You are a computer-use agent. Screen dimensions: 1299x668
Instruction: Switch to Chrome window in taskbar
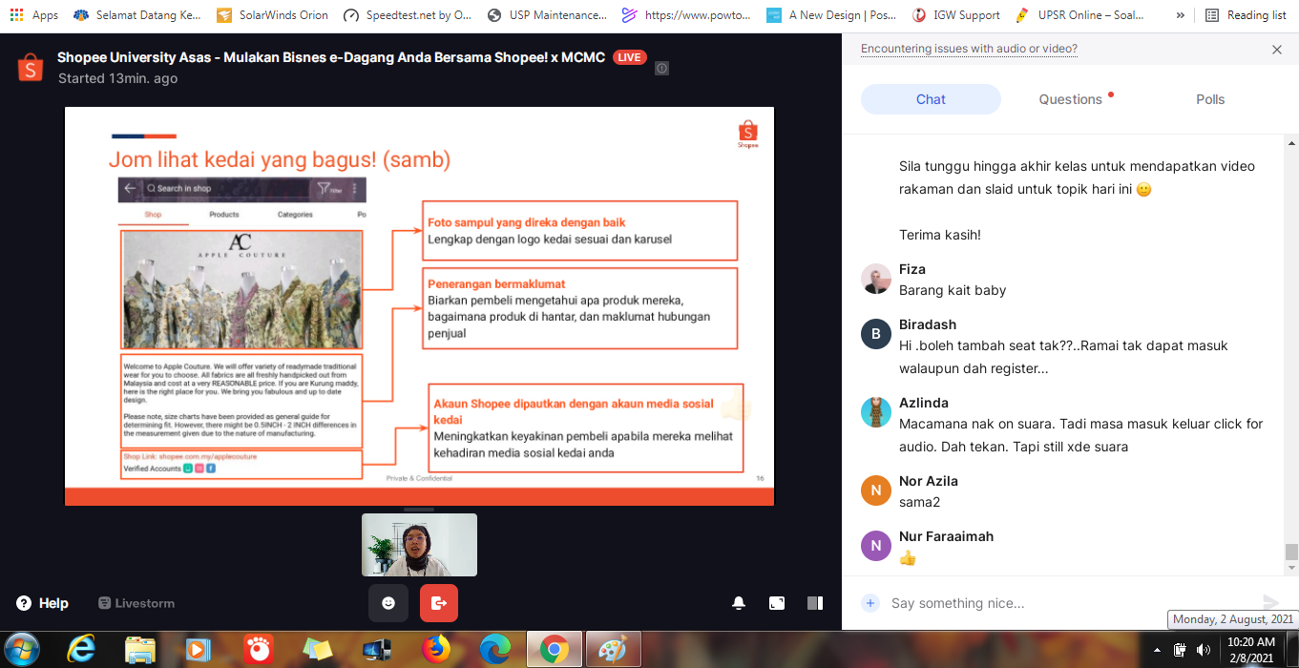pos(554,649)
